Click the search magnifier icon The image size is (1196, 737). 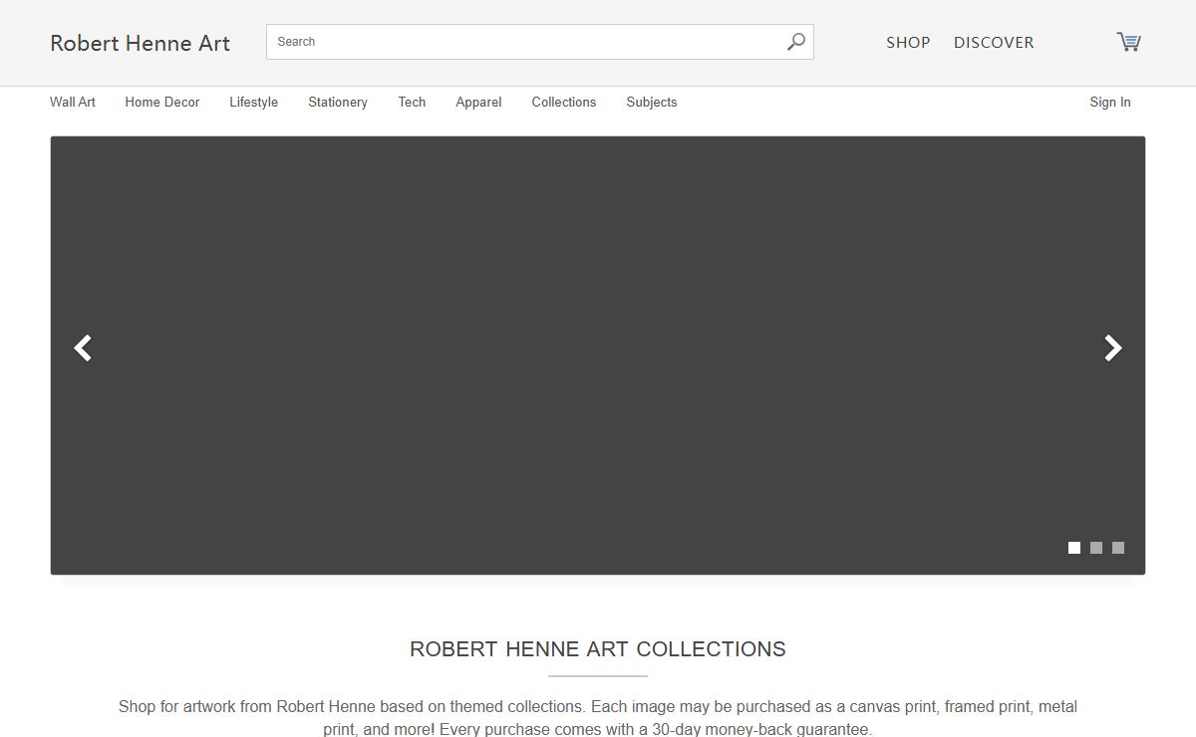[795, 42]
